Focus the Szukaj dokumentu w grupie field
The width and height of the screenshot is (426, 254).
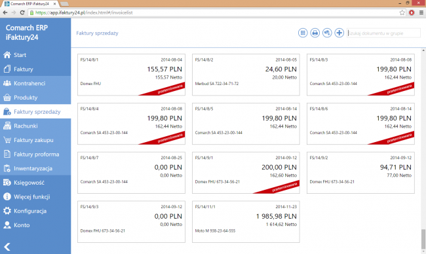tap(383, 33)
